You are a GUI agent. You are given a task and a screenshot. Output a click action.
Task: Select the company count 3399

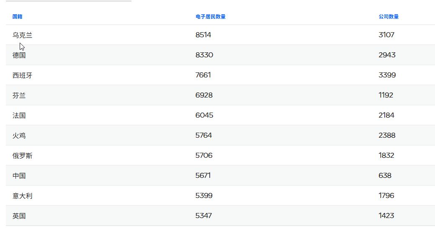coord(387,75)
